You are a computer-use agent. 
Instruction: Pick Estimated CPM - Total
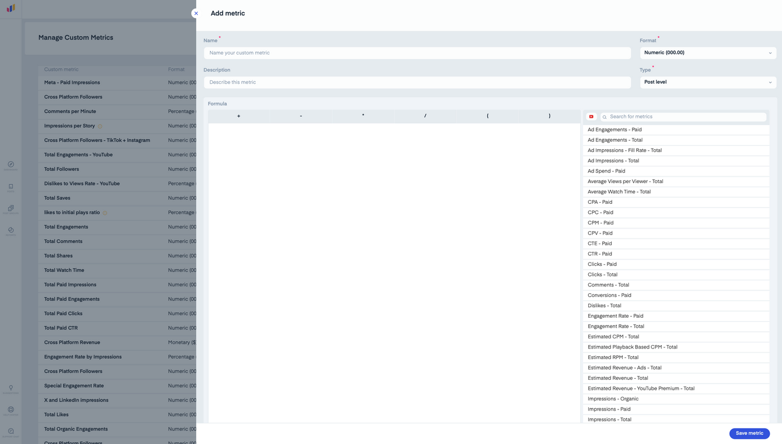[x=676, y=337]
